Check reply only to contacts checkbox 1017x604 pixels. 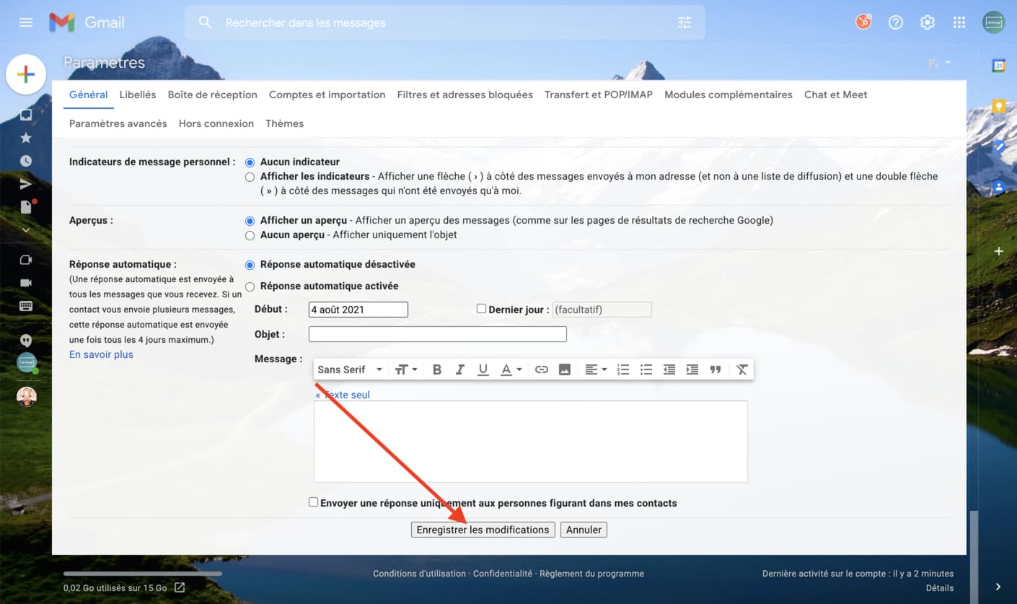[x=313, y=502]
